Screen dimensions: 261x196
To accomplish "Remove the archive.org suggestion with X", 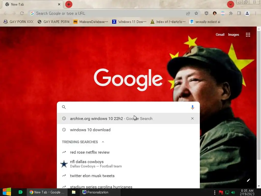I will [x=192, y=118].
